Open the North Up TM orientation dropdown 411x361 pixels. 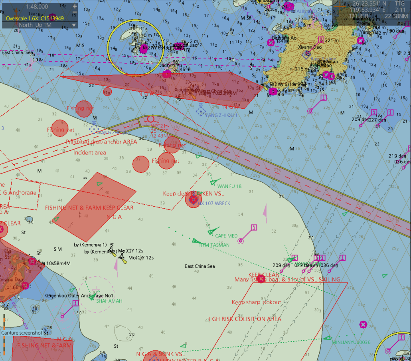coord(73,25)
